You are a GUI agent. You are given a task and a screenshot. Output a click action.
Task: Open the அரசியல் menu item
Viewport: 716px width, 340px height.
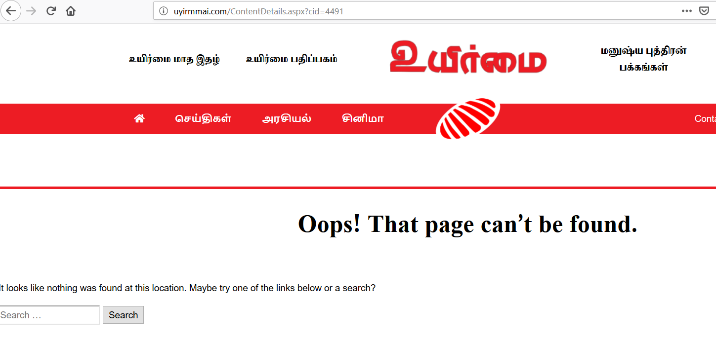(287, 118)
